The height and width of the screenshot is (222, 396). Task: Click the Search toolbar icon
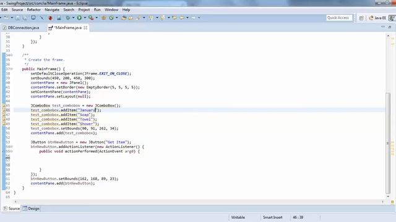(x=139, y=18)
